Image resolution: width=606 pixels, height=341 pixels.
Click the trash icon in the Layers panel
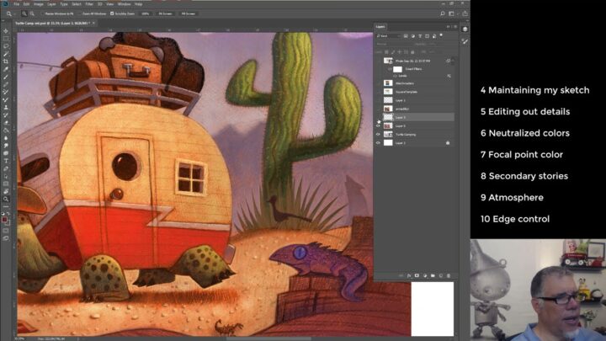[x=449, y=275]
